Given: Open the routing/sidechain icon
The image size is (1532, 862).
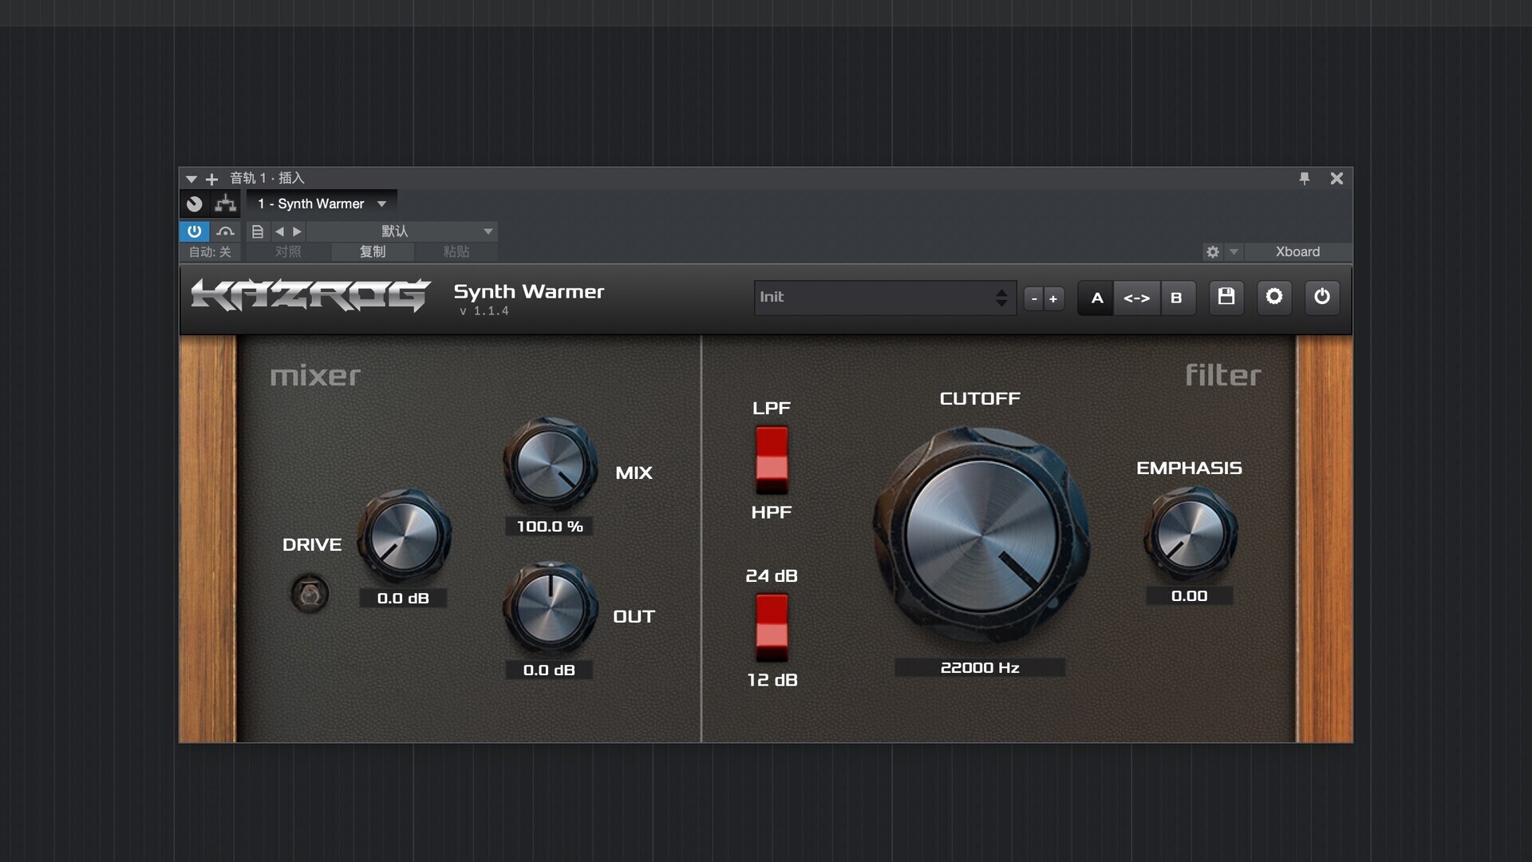Looking at the screenshot, I should pyautogui.click(x=226, y=204).
